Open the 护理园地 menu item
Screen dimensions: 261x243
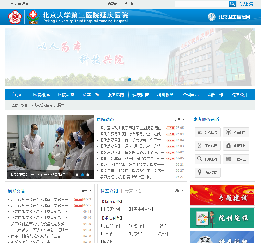click(190, 95)
